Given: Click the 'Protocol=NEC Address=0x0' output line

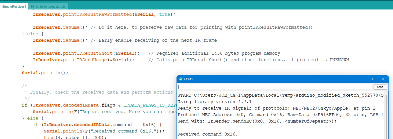Looking at the screenshot, I should 280,115.
